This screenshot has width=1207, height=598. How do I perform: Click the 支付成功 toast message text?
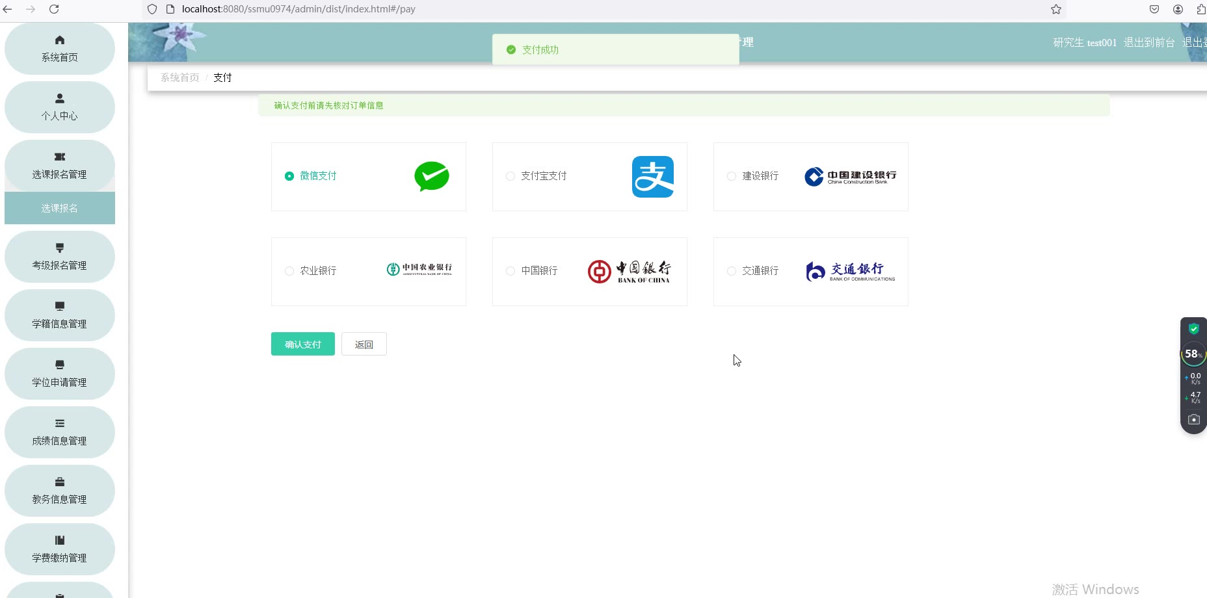[x=540, y=49]
